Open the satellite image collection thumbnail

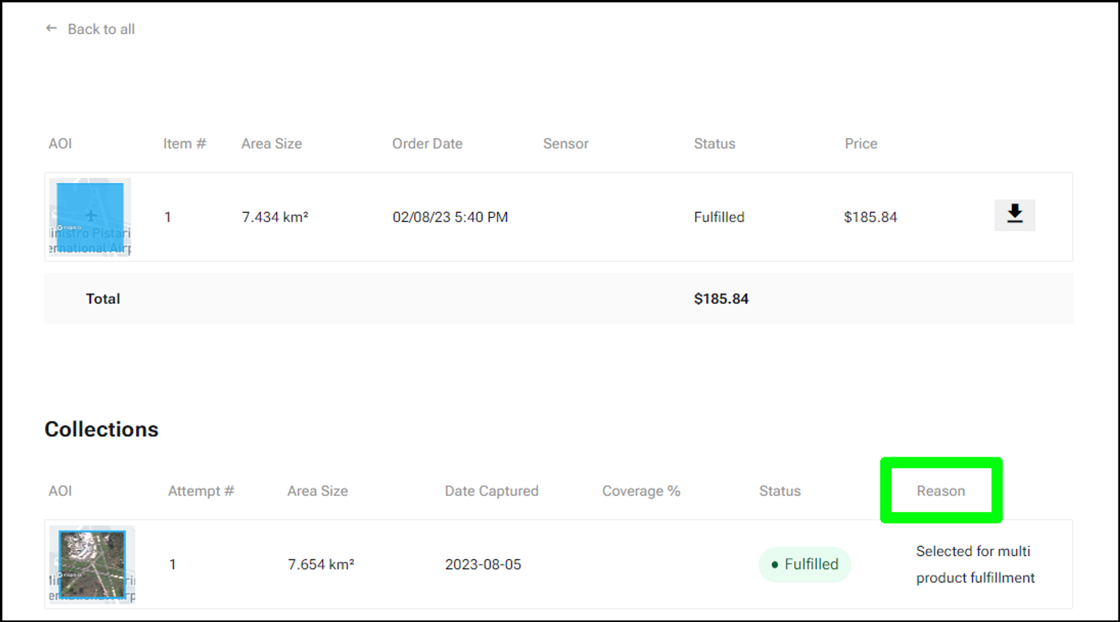coord(92,564)
